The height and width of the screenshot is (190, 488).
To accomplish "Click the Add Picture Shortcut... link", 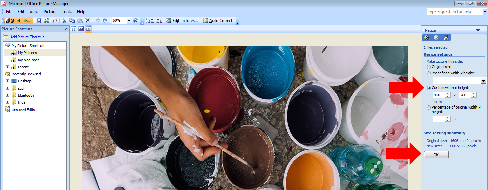I will [x=29, y=37].
